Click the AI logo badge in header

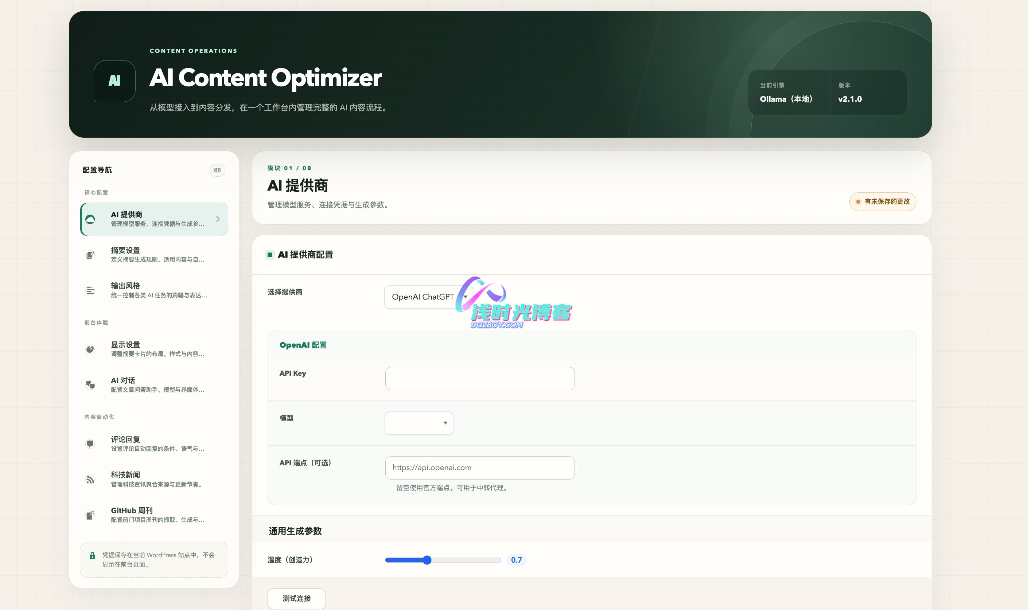(114, 81)
